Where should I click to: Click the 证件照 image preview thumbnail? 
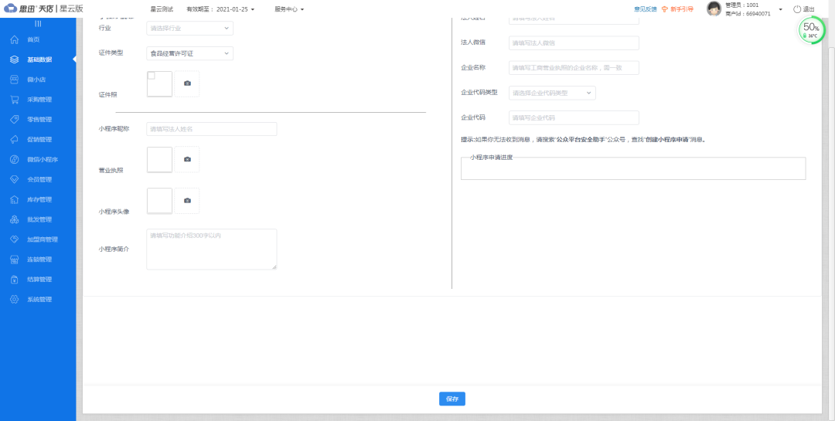click(x=159, y=84)
